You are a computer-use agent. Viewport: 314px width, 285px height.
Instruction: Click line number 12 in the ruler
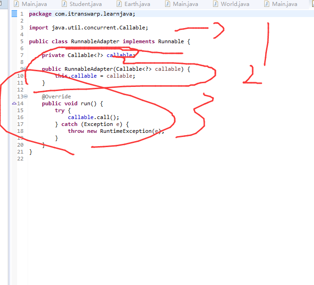click(x=20, y=90)
